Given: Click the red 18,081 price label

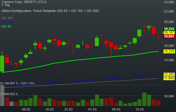Looking at the screenshot, I should (169, 36).
